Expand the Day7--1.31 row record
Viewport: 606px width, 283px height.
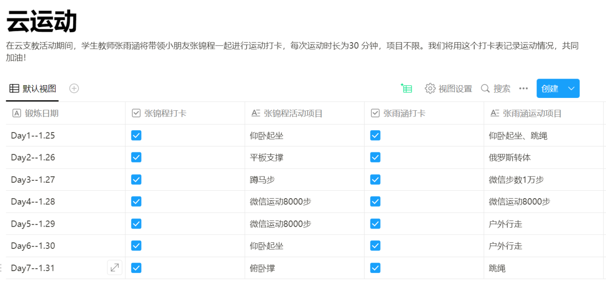tap(115, 268)
